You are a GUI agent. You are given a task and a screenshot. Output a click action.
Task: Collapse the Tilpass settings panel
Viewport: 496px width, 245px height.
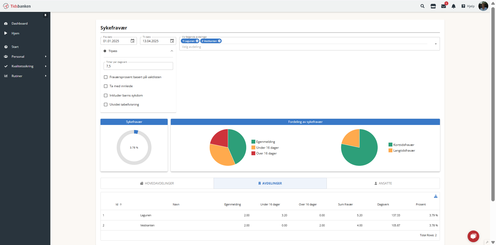click(x=172, y=51)
